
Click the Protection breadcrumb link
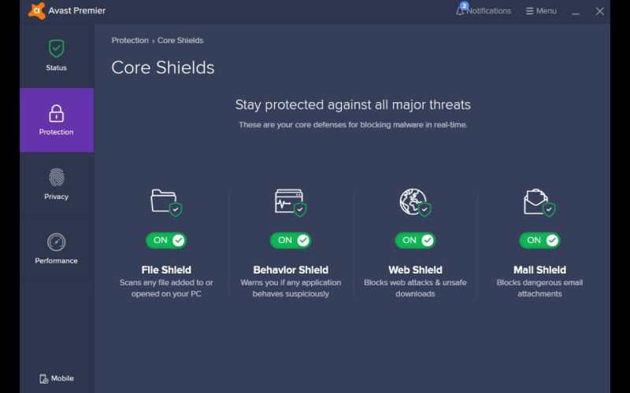130,40
